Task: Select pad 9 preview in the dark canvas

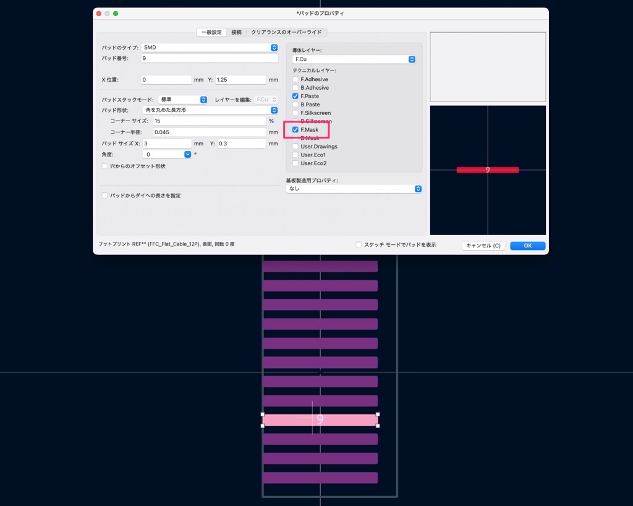Action: 487,170
